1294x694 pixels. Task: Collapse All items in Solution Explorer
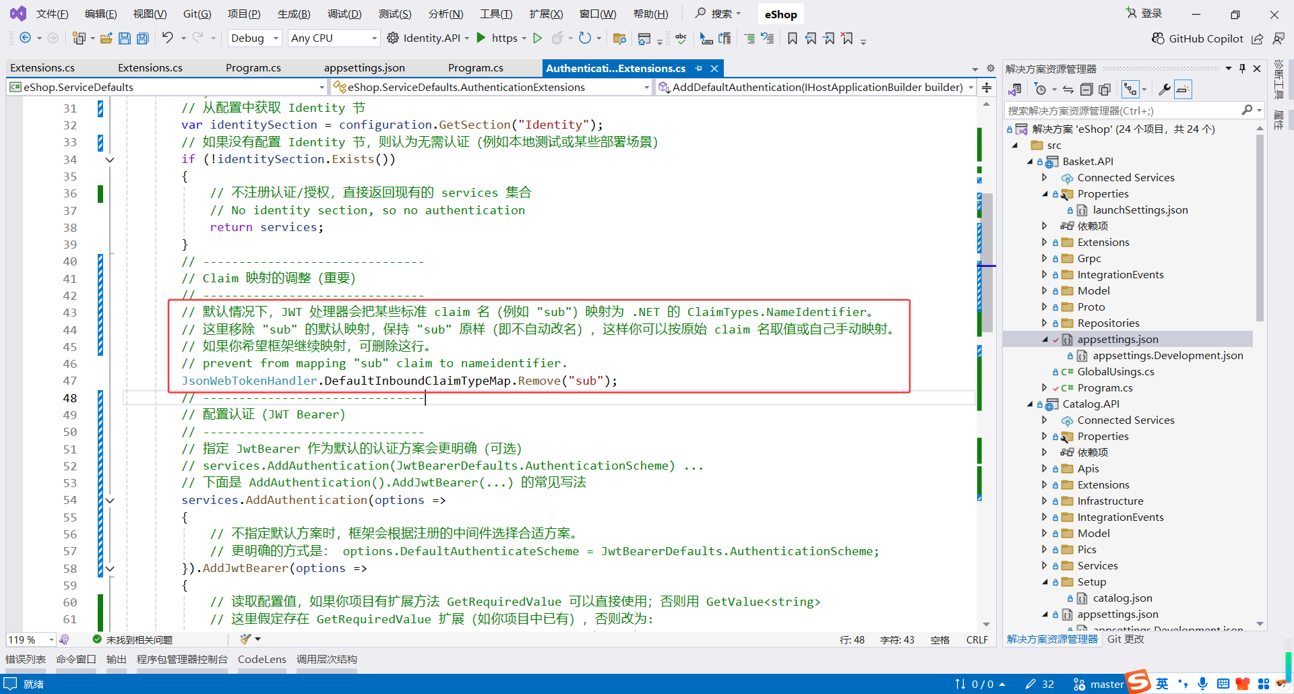click(1086, 89)
